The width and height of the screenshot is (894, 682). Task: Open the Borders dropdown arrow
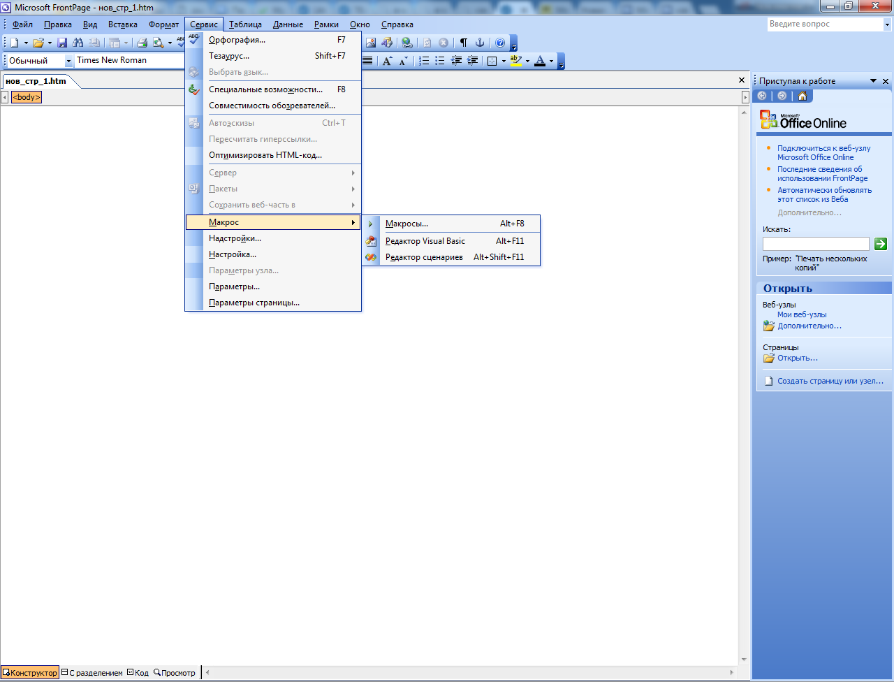pos(504,61)
